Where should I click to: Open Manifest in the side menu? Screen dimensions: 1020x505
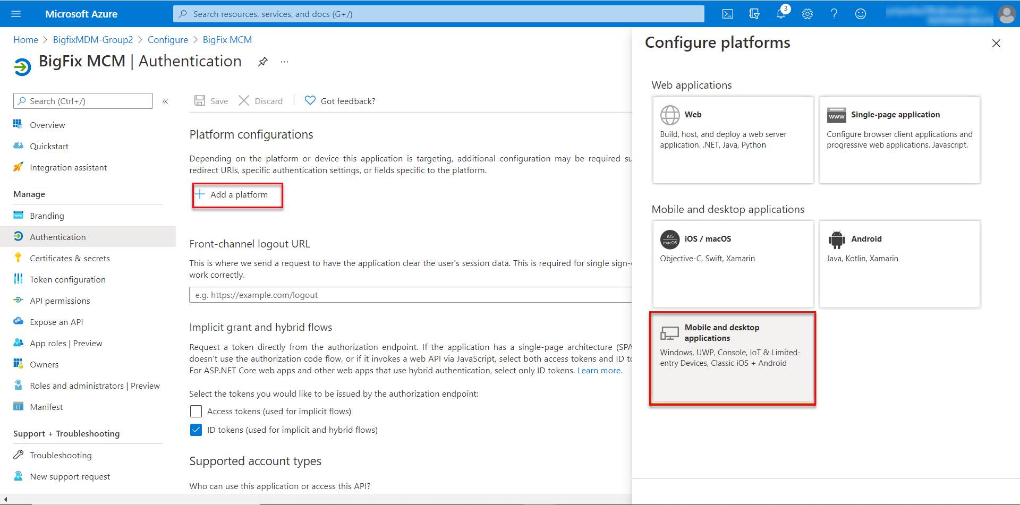tap(88, 407)
